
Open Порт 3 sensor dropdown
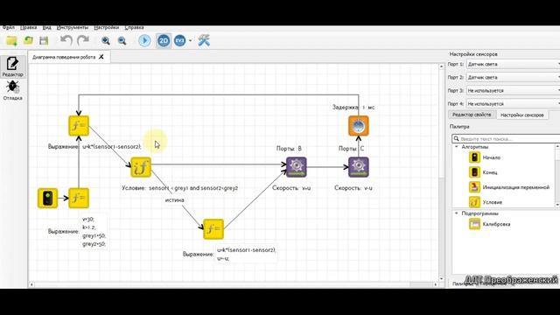(513, 91)
